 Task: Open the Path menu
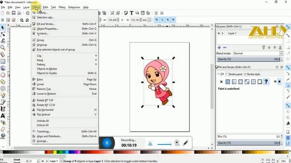[x=45, y=7]
